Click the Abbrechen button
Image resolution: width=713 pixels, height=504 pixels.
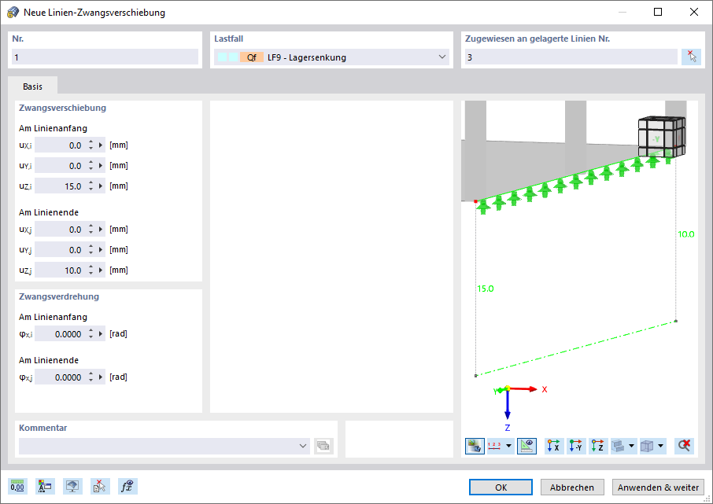coord(572,487)
